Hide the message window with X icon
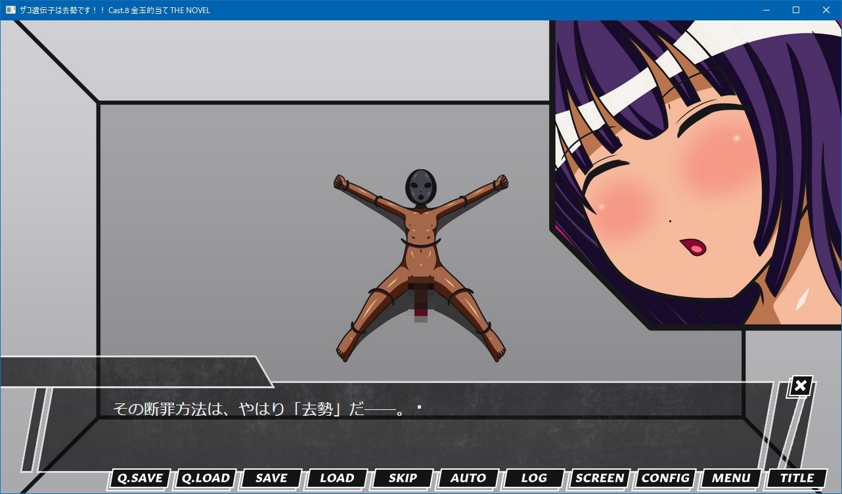The image size is (842, 494). (800, 386)
